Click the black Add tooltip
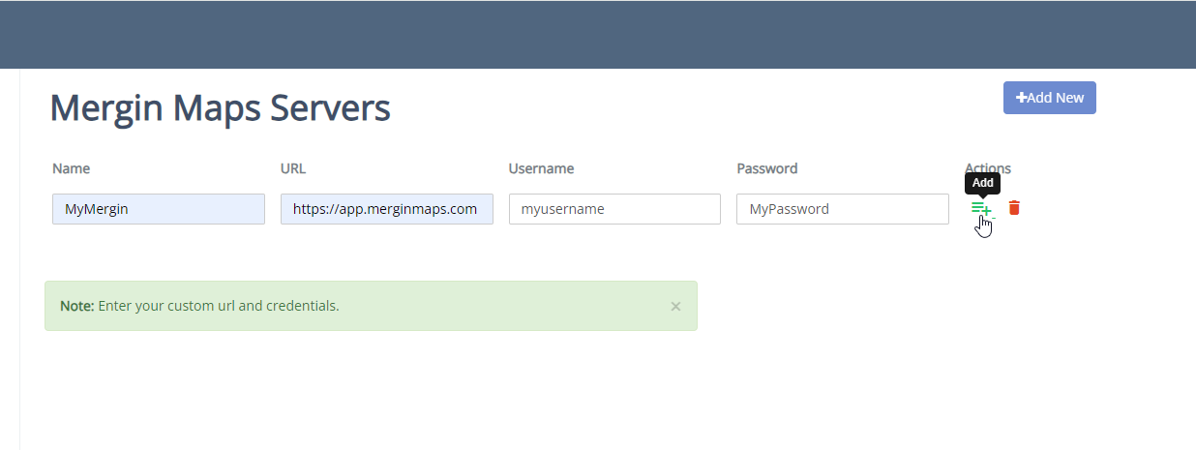 982,183
